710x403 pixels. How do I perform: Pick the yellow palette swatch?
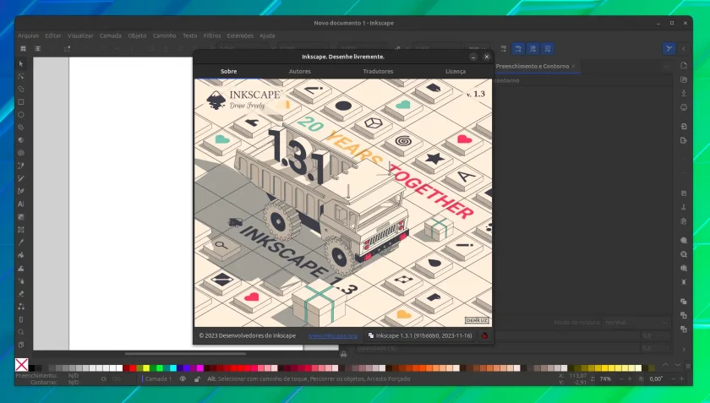(145, 368)
